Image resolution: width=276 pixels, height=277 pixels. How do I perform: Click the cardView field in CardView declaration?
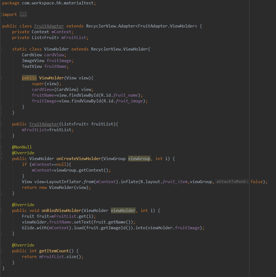[54, 55]
